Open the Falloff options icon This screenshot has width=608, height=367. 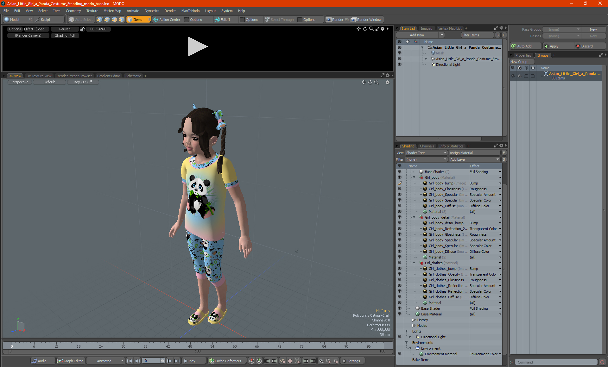click(217, 20)
